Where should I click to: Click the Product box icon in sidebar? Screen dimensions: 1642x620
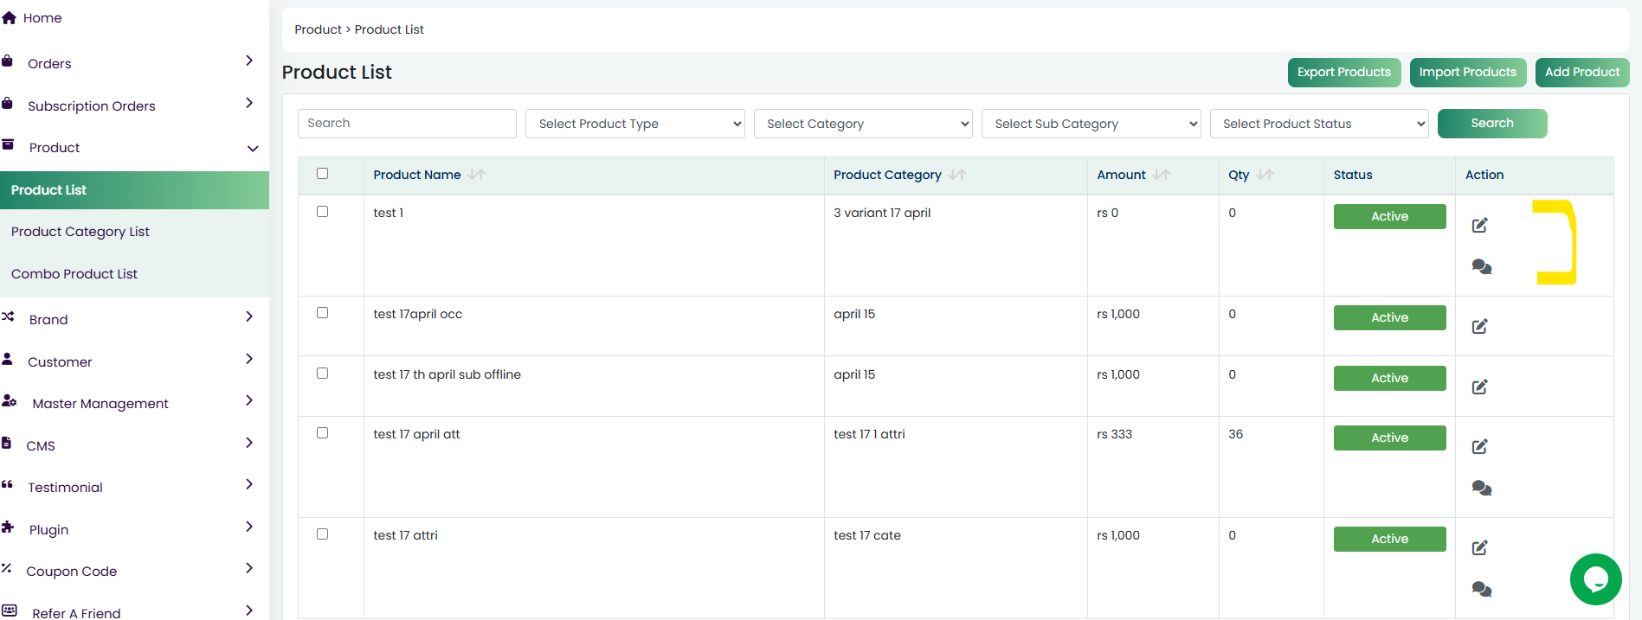[8, 144]
